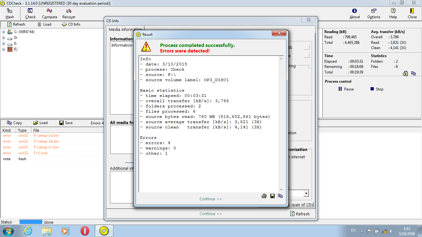Image resolution: width=422 pixels, height=237 pixels.
Task: Open the Recover tool
Action: point(69,14)
